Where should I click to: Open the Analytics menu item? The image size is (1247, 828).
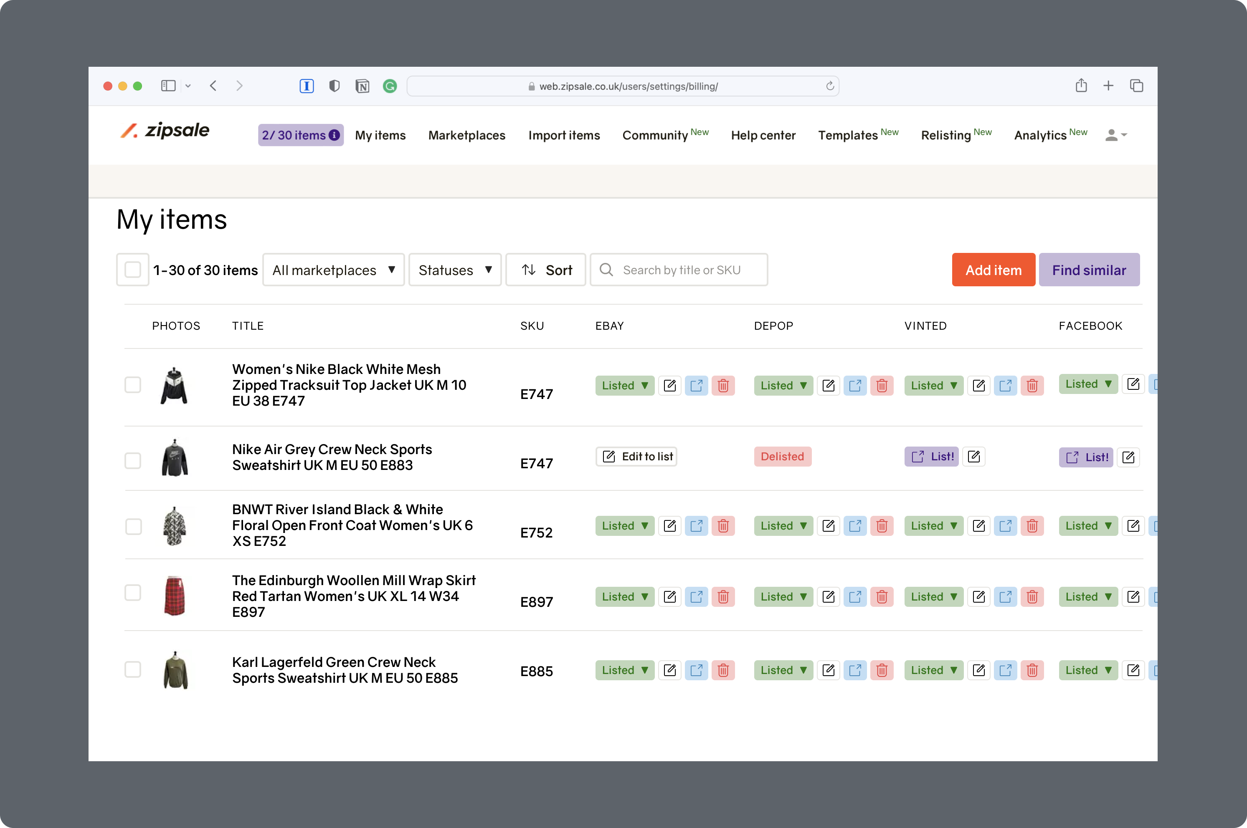(1040, 135)
